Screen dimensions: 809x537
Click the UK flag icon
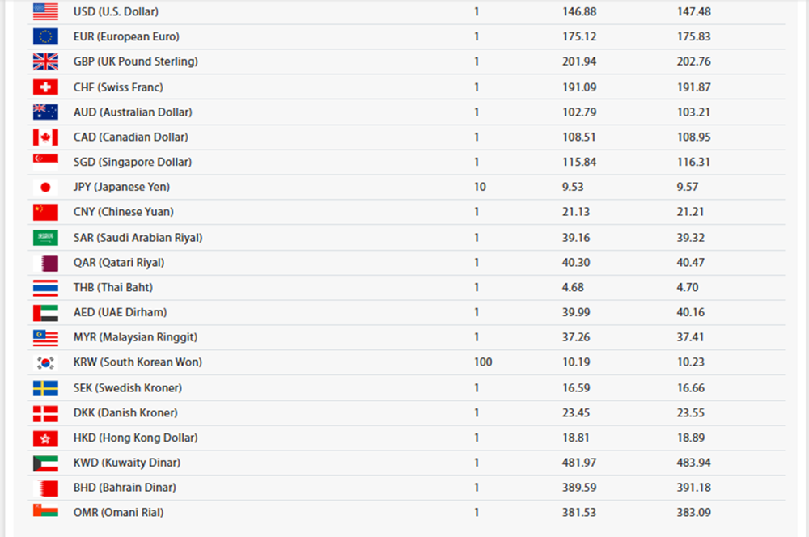point(45,62)
